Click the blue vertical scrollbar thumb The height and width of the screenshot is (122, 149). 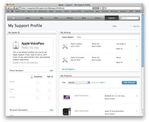click(x=142, y=41)
